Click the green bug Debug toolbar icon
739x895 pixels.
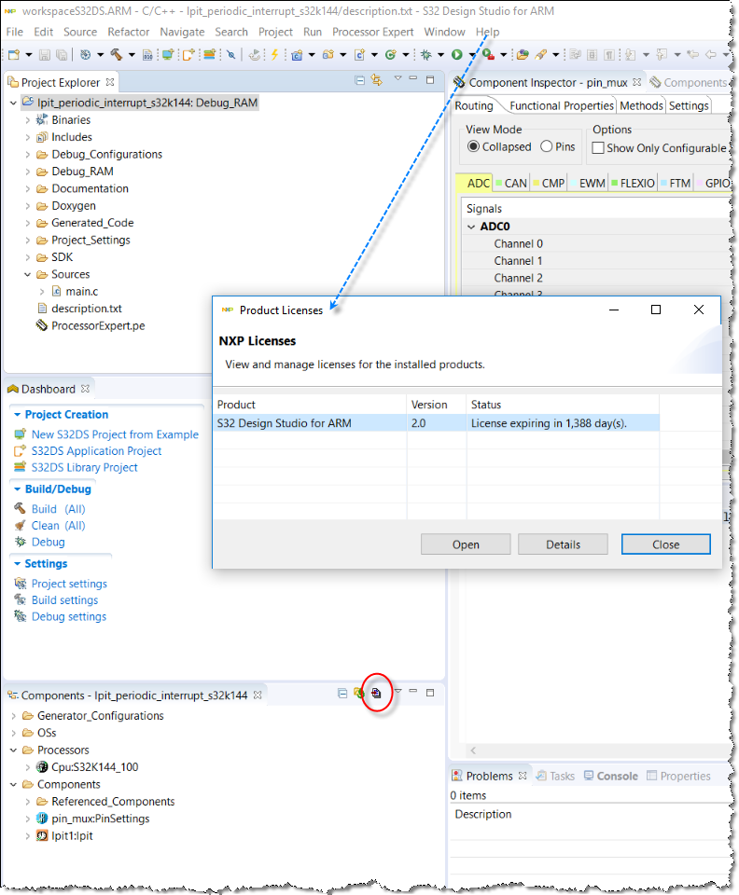click(x=425, y=55)
